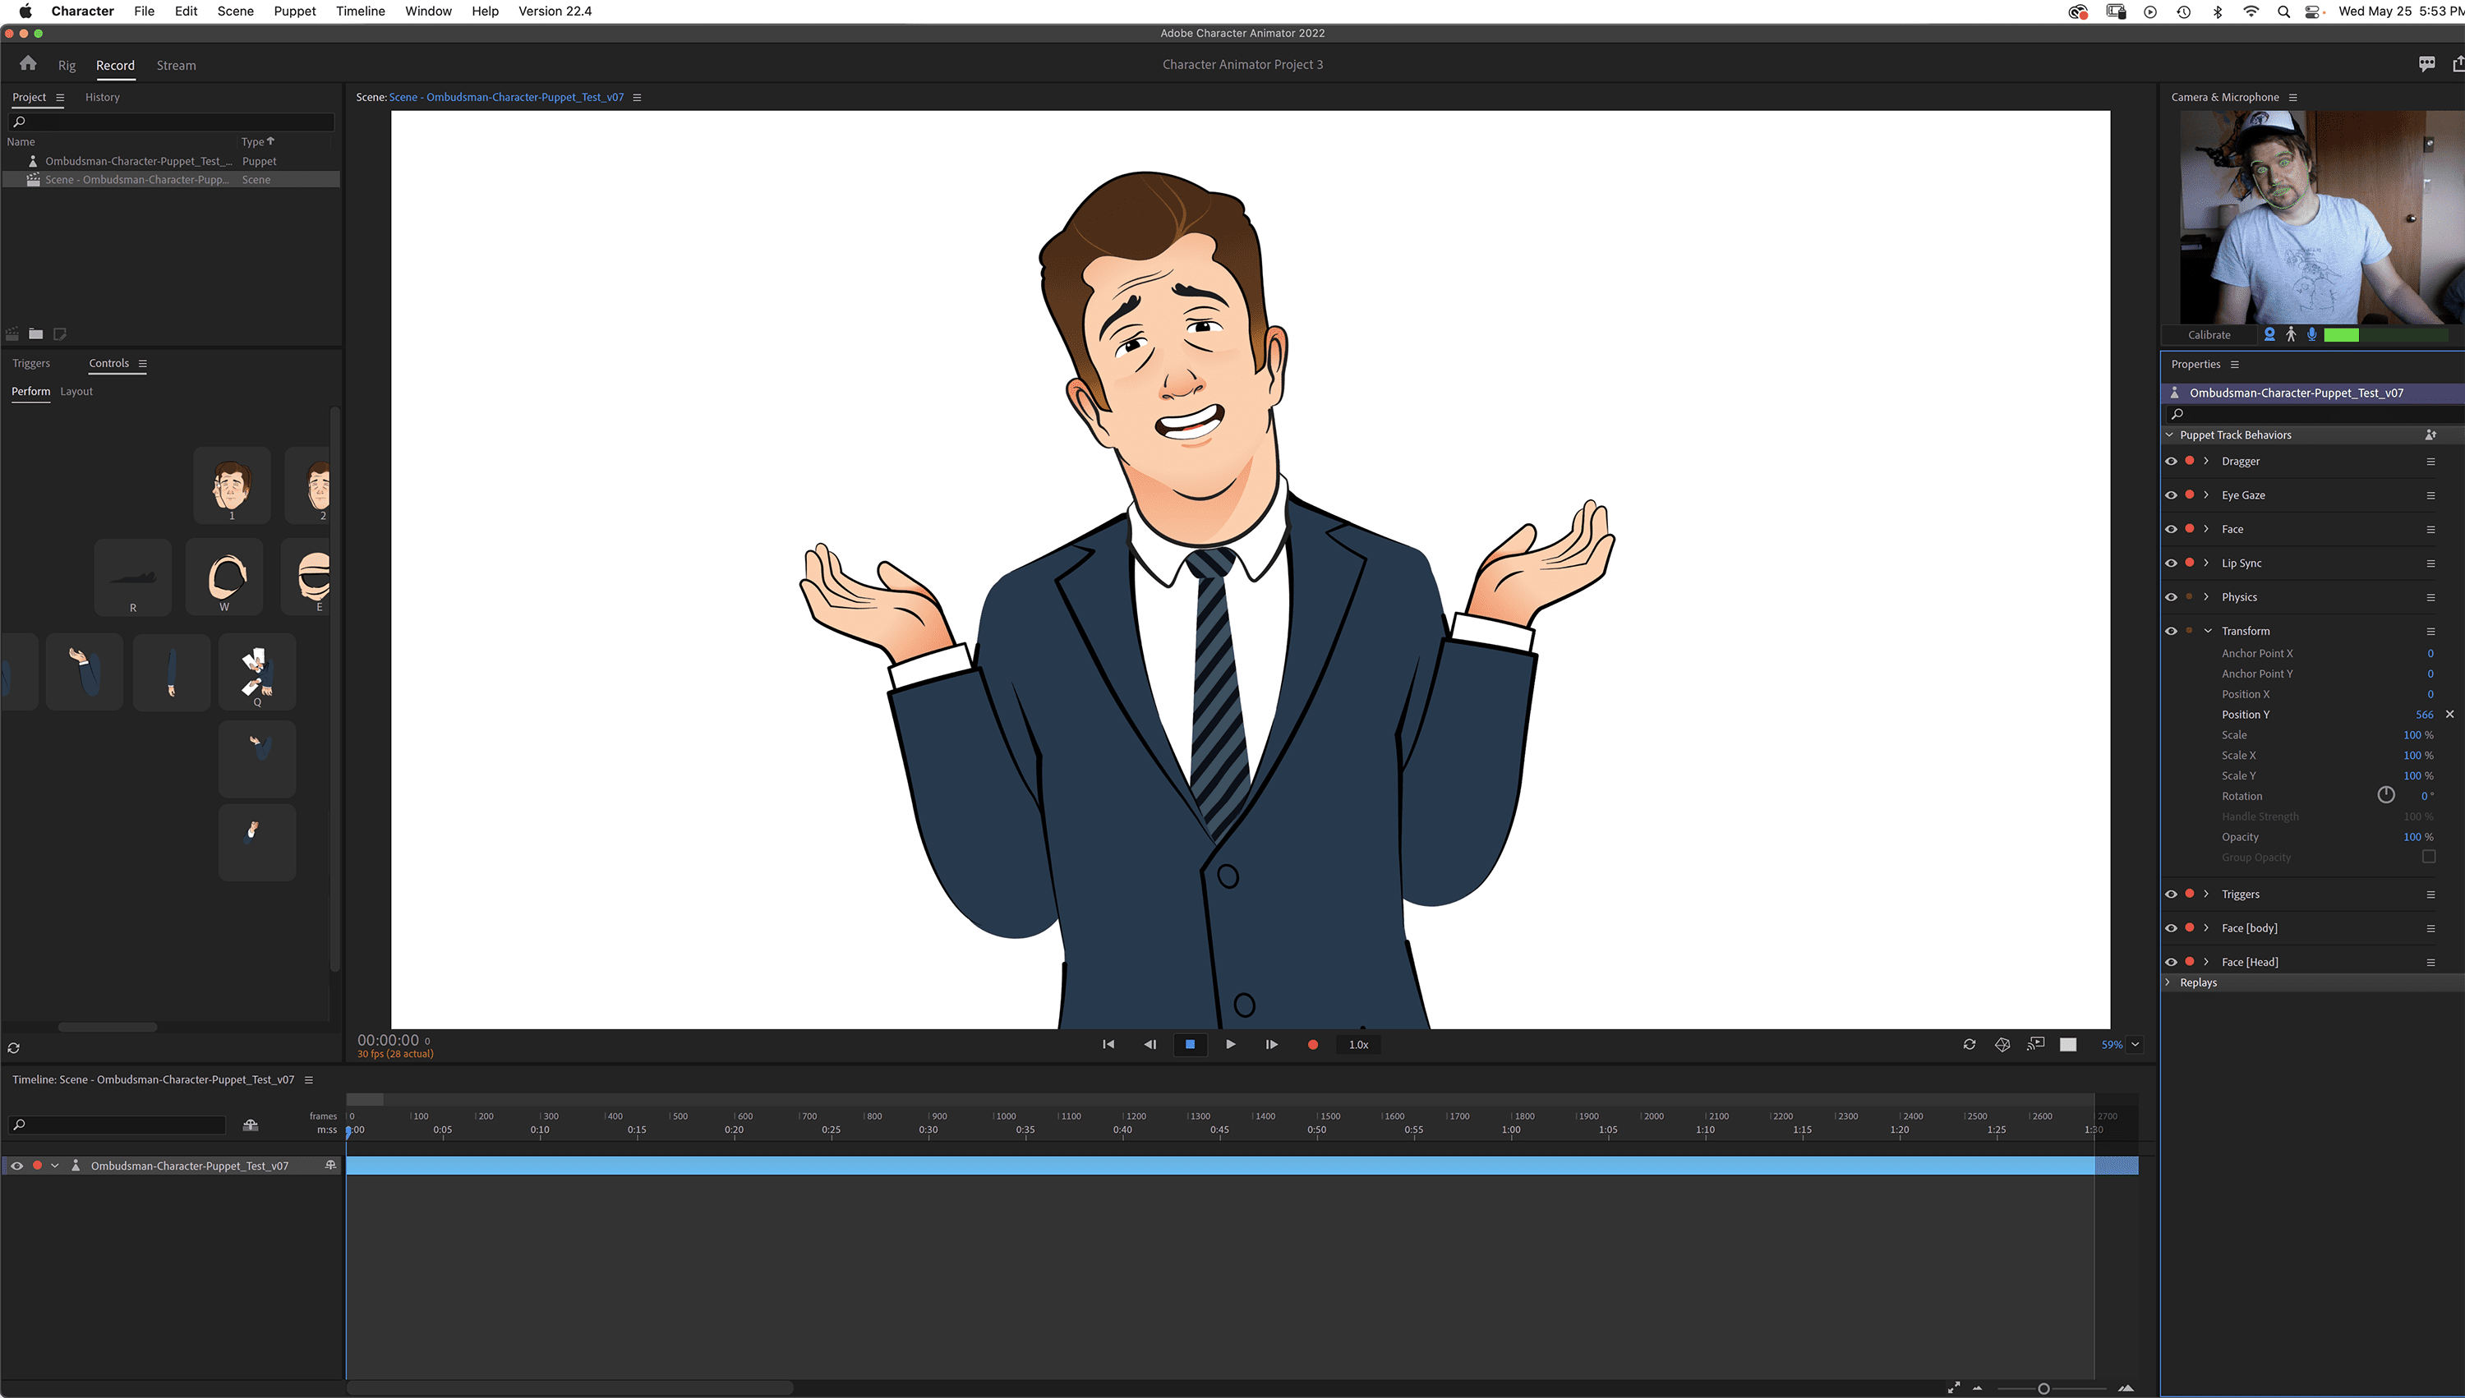Switch to the Stream mode tab
This screenshot has width=2465, height=1398.
pos(176,65)
